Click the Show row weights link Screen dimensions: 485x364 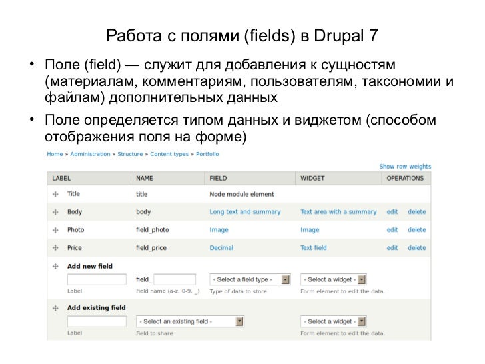tap(405, 166)
